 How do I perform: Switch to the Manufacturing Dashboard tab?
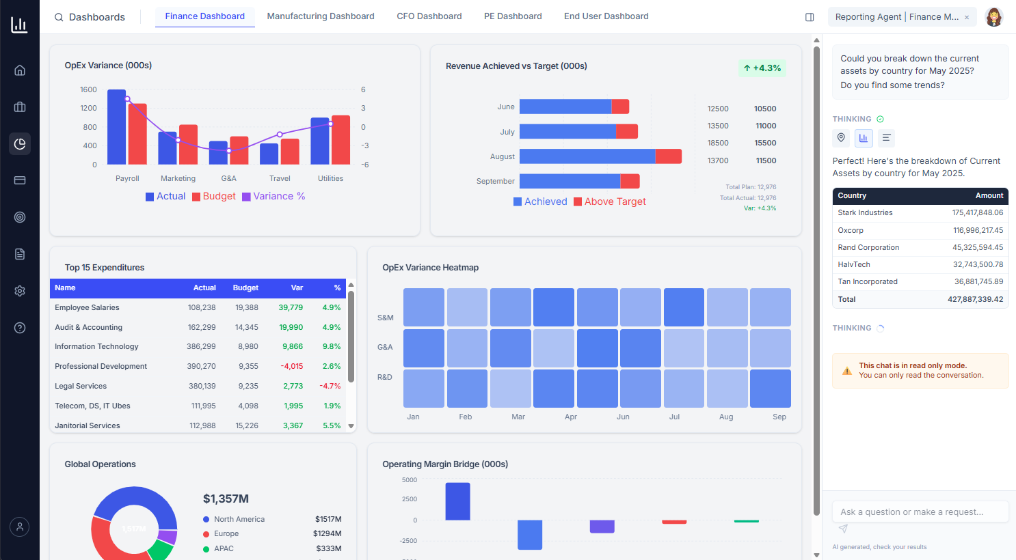coord(321,16)
